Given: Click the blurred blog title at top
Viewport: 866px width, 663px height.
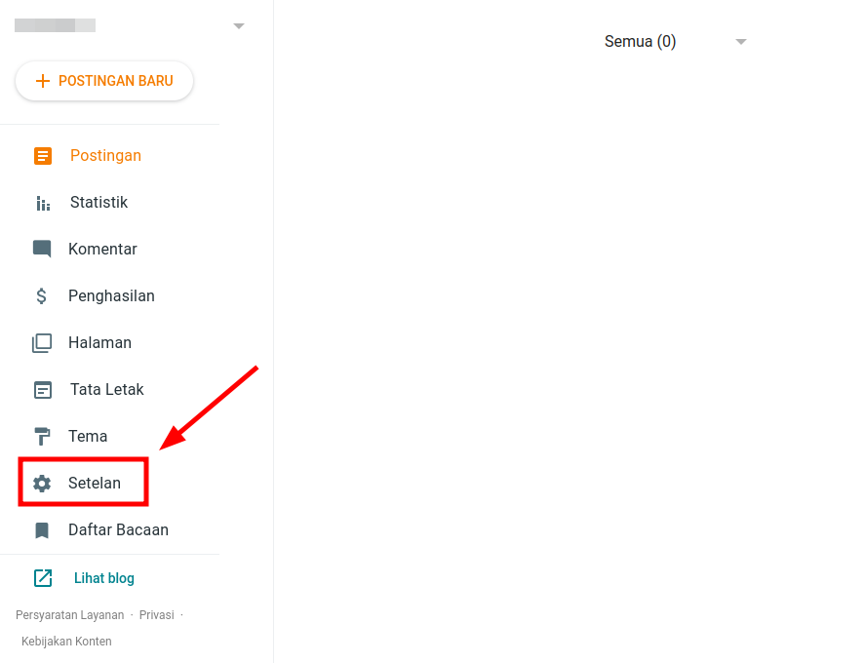Looking at the screenshot, I should tap(56, 25).
